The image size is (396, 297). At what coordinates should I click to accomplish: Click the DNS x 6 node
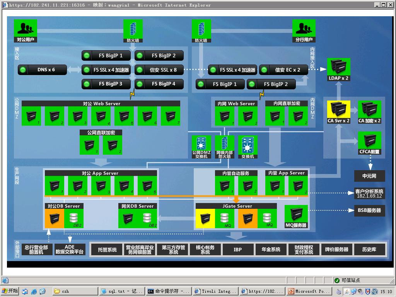point(43,70)
